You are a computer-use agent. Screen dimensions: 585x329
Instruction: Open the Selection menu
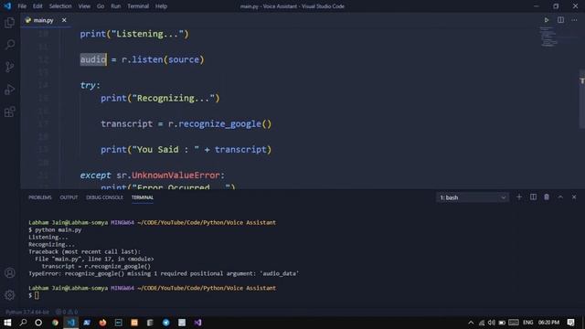(x=60, y=6)
